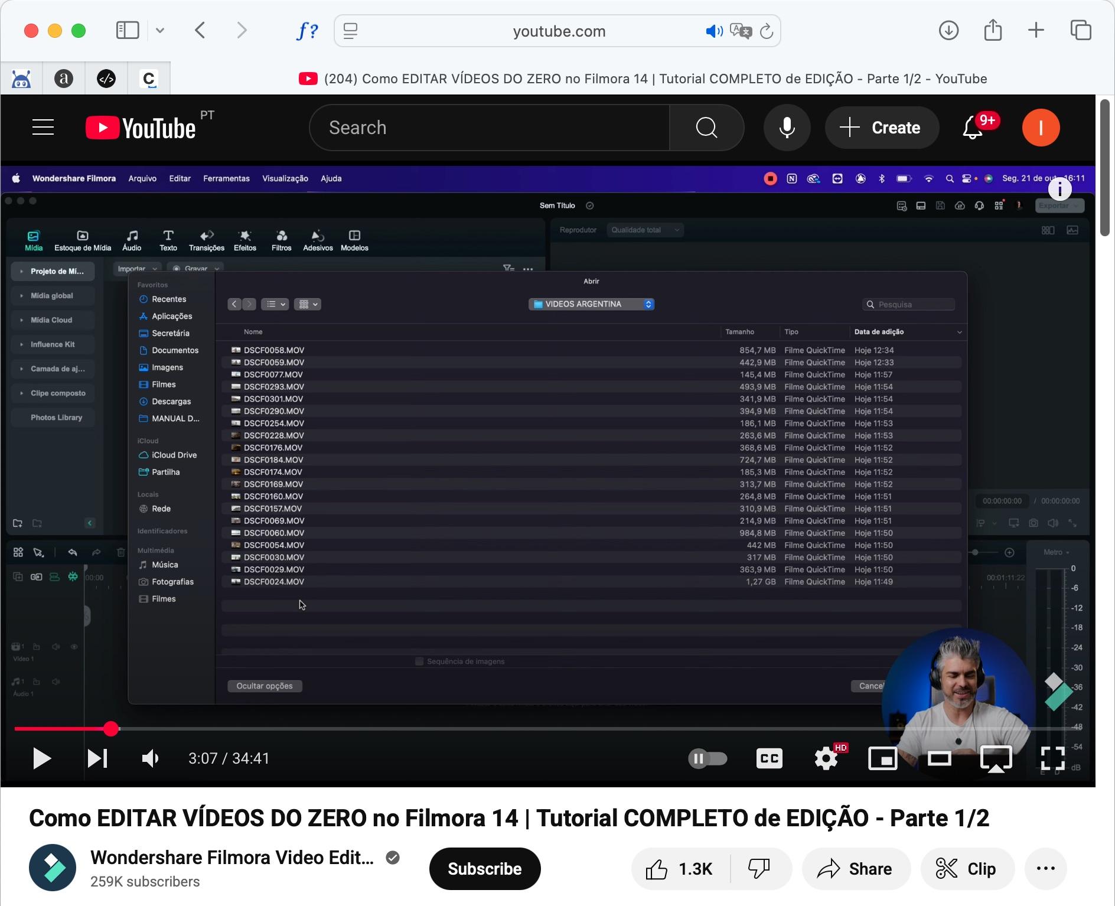Click the youtube.com address bar

(559, 31)
